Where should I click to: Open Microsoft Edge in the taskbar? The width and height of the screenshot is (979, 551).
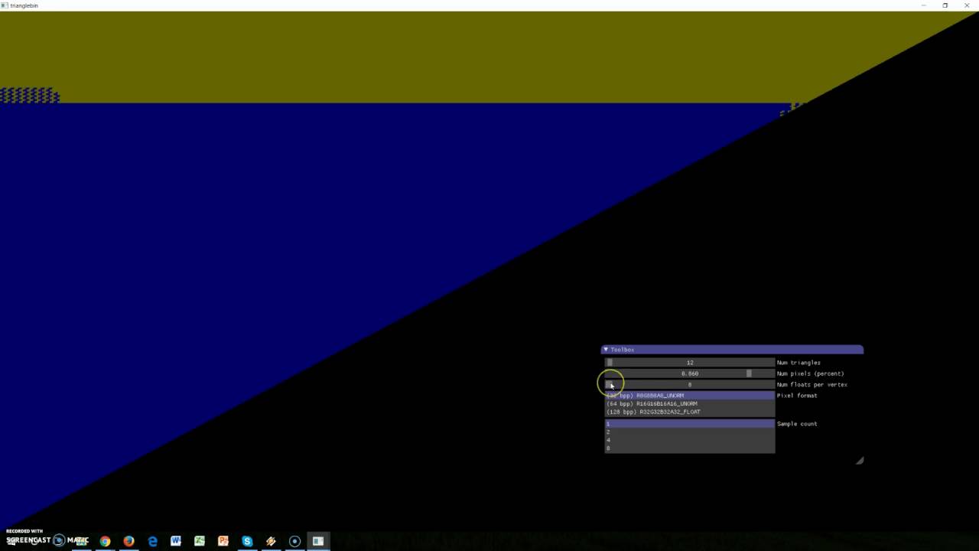click(x=152, y=541)
